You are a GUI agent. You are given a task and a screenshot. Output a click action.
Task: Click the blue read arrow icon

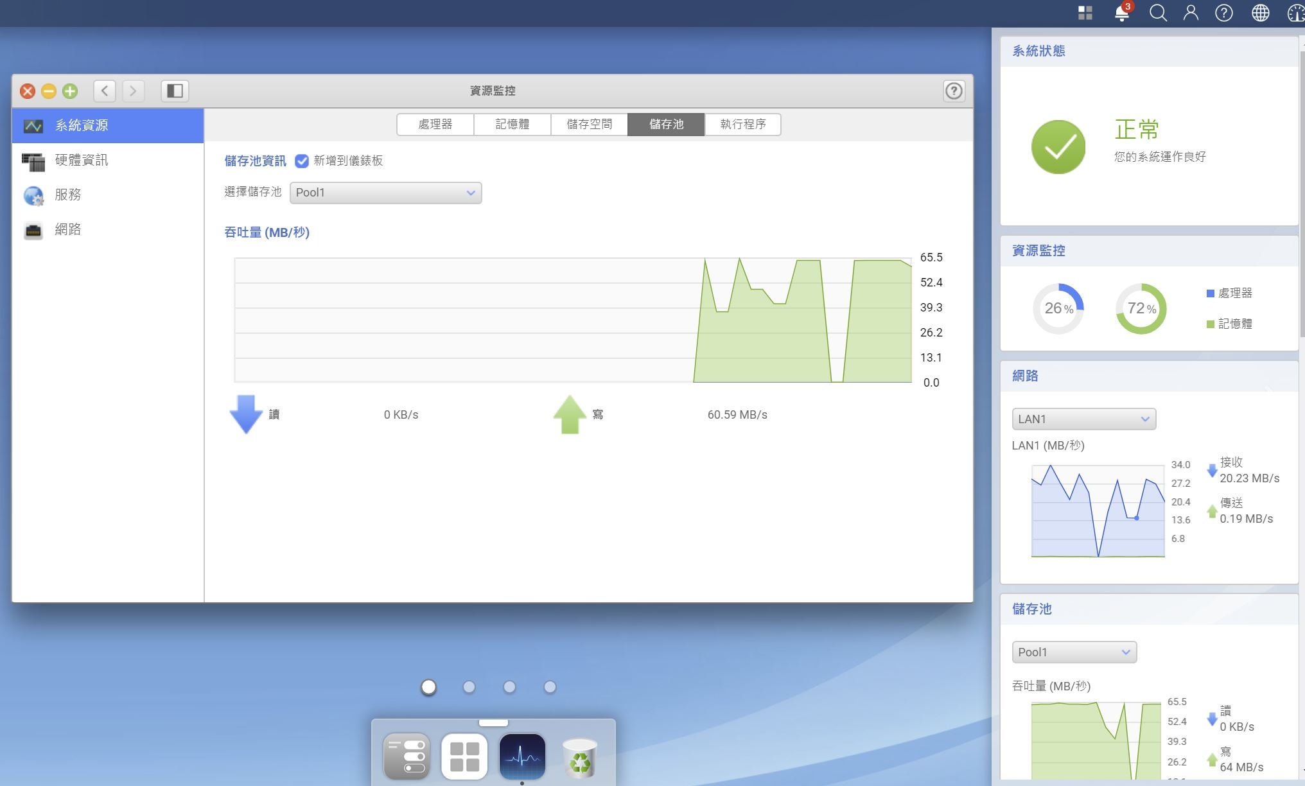point(246,414)
